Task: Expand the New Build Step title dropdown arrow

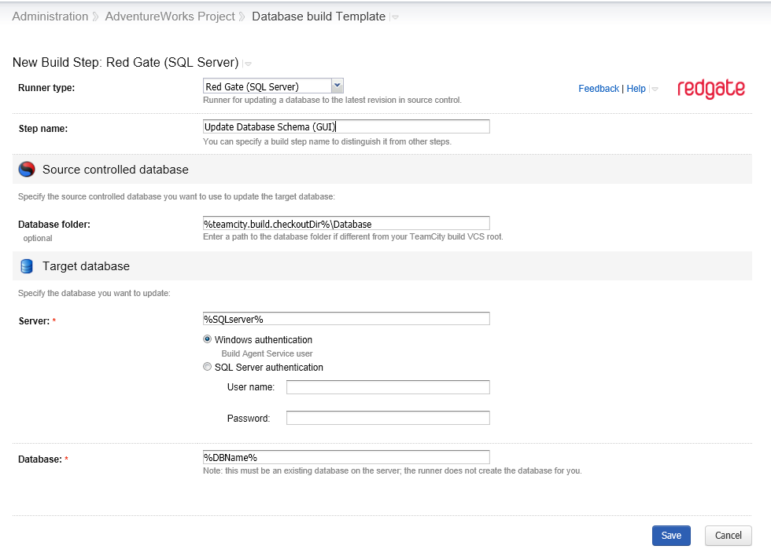Action: pyautogui.click(x=249, y=64)
